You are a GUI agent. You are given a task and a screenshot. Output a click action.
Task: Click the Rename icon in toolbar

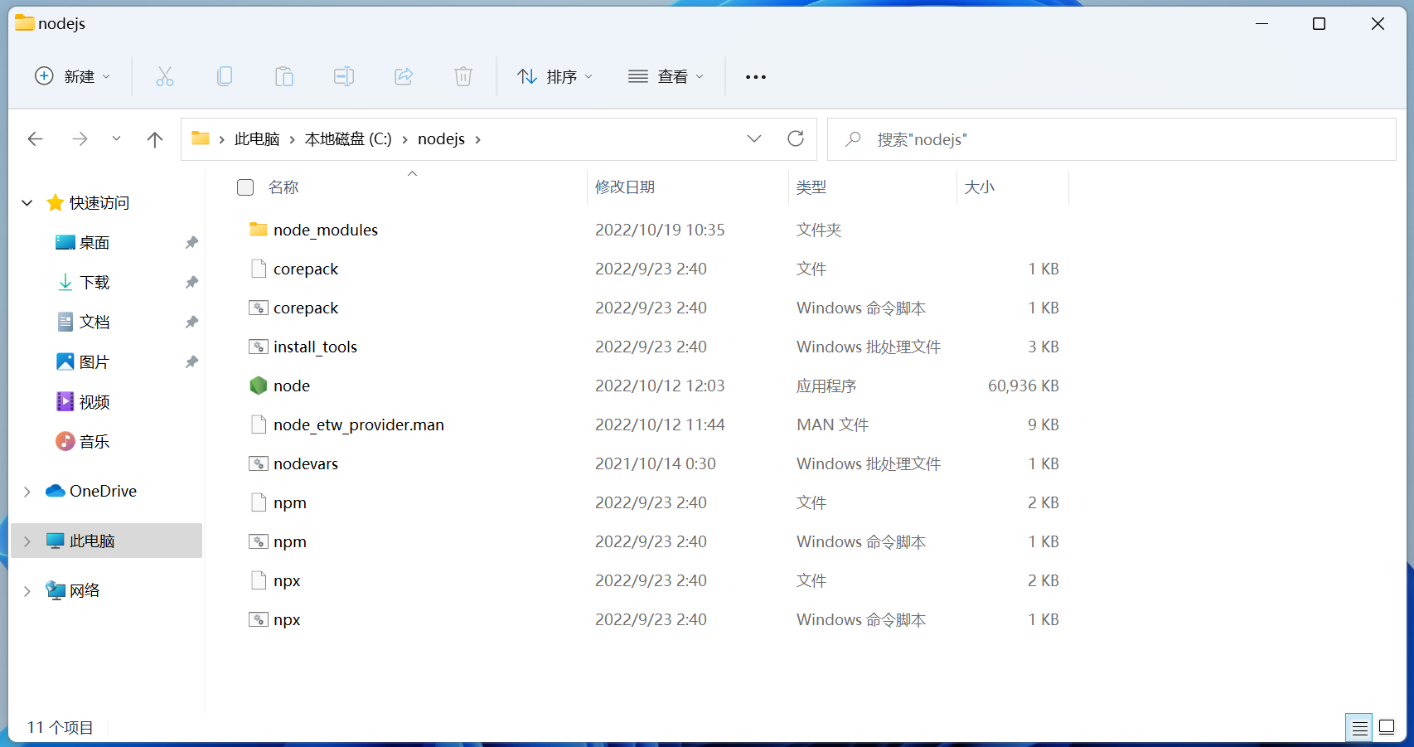[x=344, y=77]
